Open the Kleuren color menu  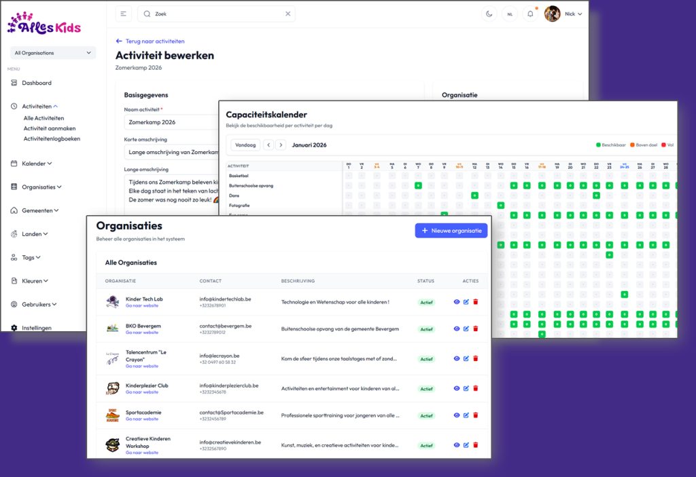[35, 281]
